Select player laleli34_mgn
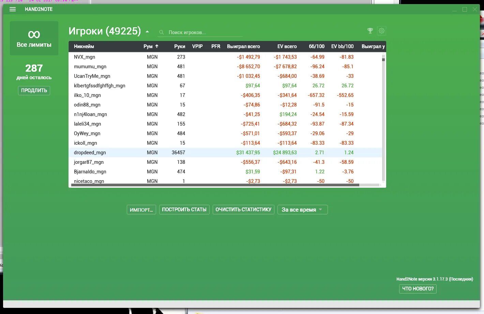484x314 pixels. (87, 124)
